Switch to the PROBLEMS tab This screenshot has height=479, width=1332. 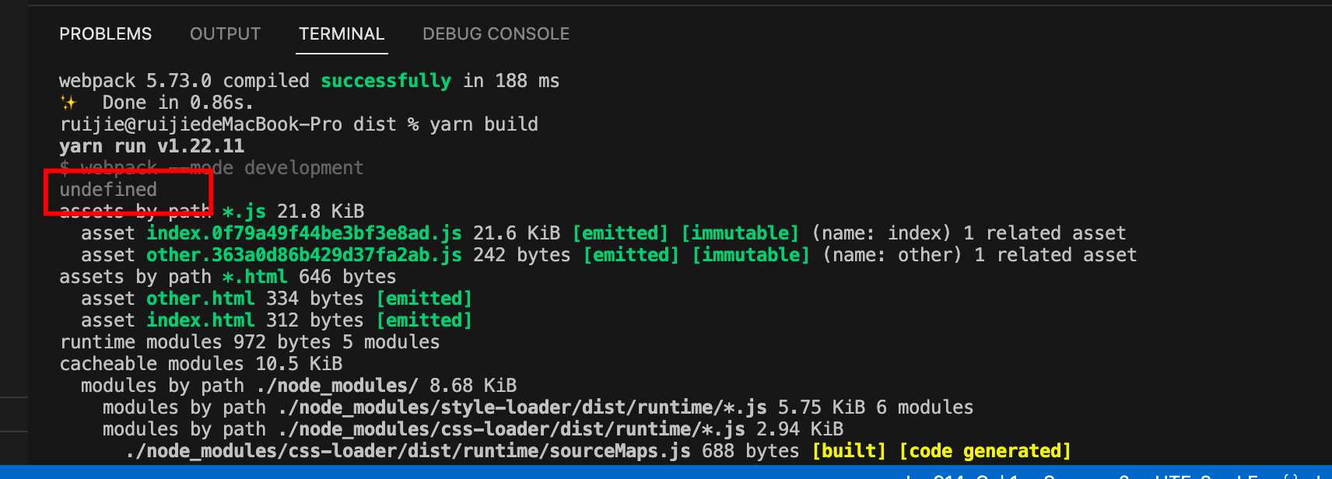106,34
